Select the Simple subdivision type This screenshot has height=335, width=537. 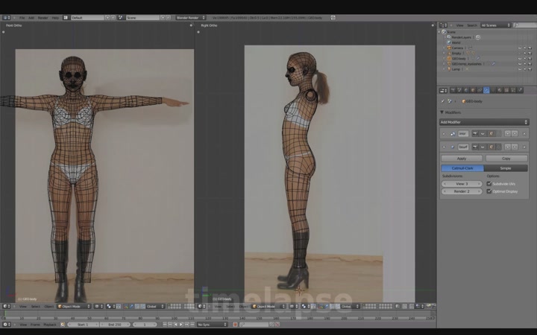point(506,167)
